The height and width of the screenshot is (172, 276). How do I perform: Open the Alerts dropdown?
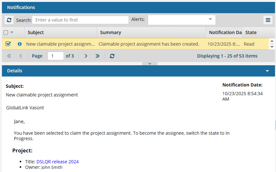pyautogui.click(x=210, y=20)
